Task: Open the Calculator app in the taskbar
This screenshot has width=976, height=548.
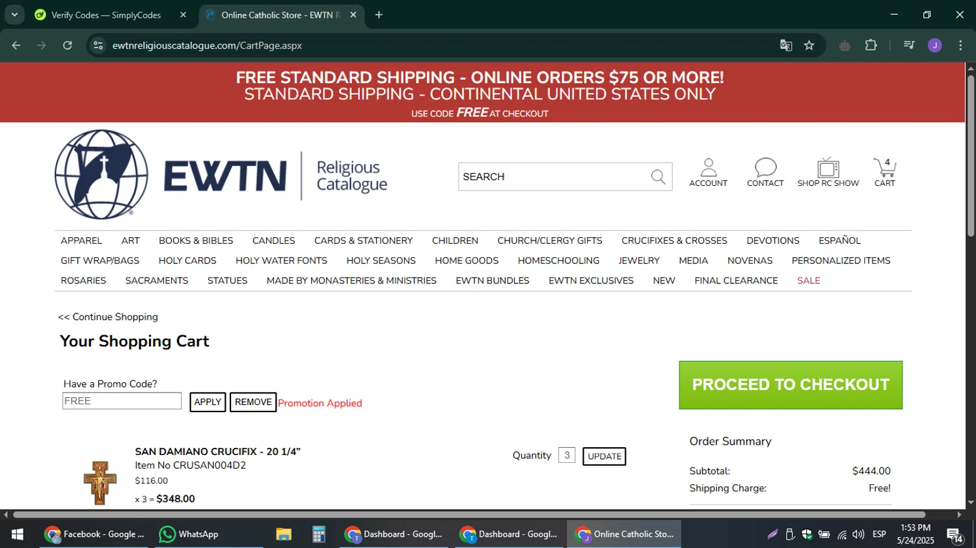Action: click(318, 534)
